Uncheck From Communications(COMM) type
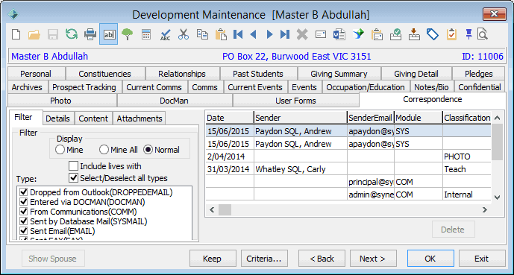Image resolution: width=514 pixels, height=275 pixels. point(23,212)
